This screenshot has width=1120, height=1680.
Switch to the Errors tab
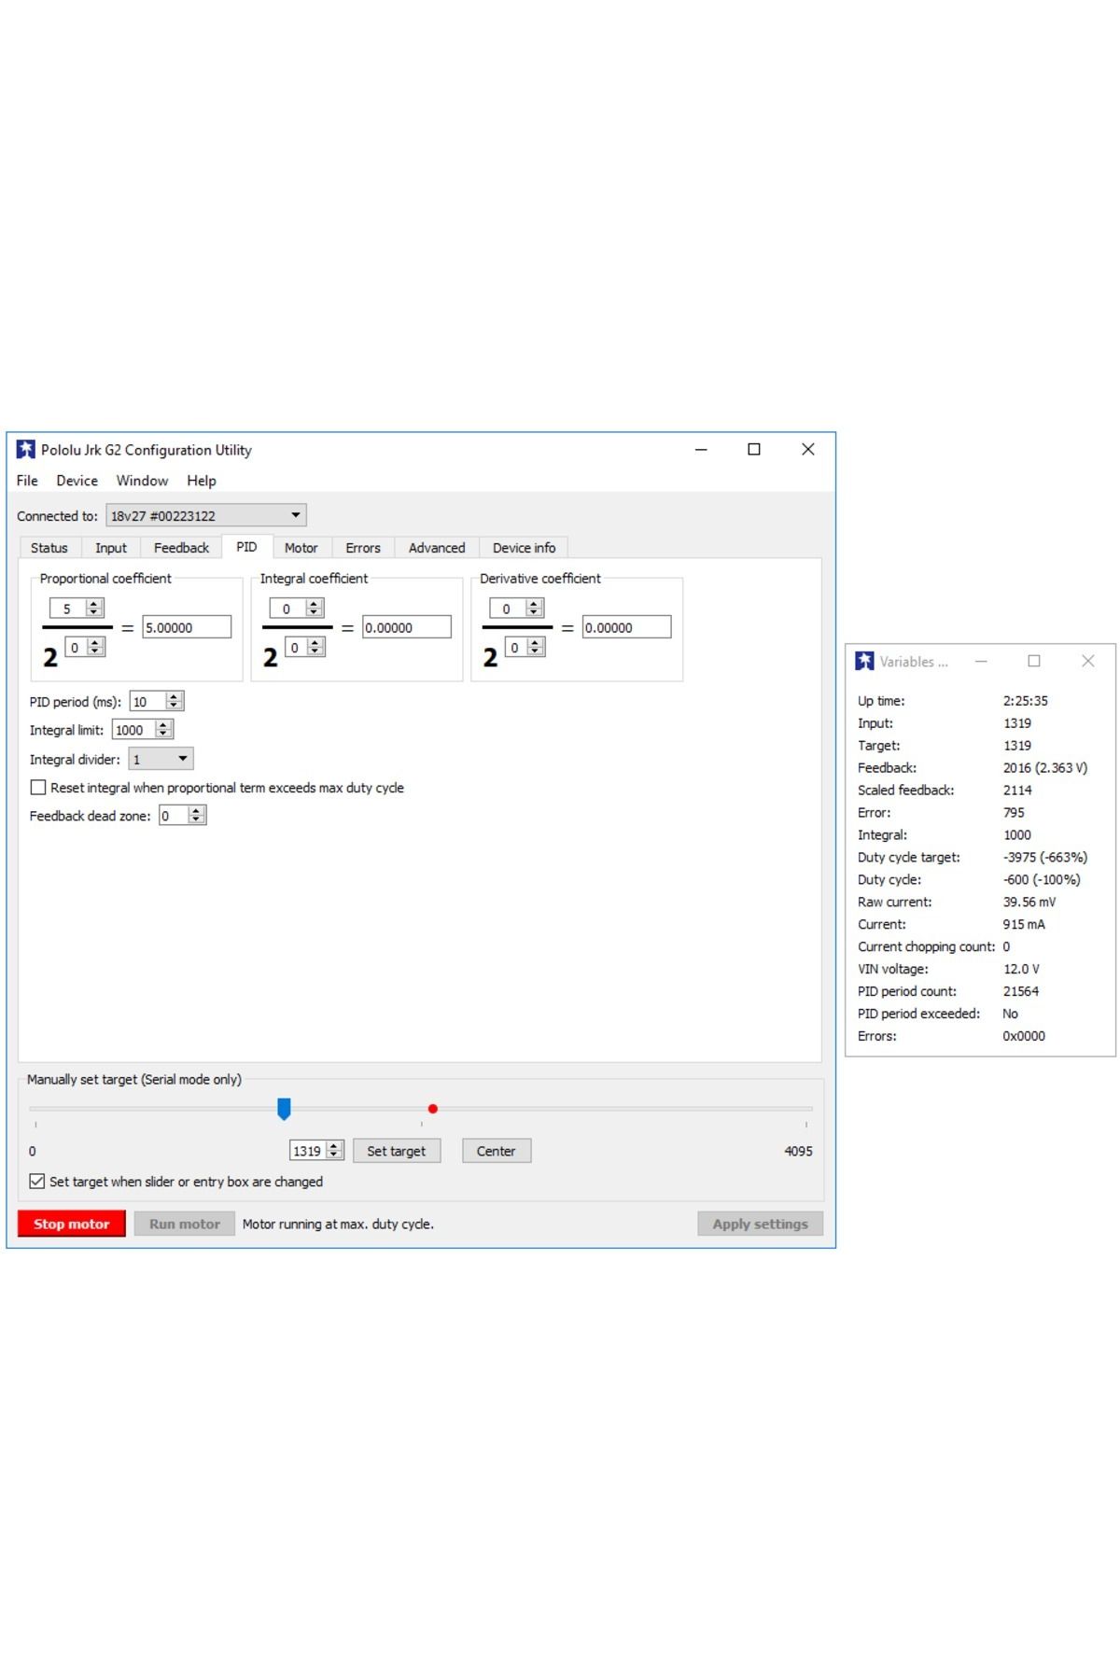click(x=363, y=548)
